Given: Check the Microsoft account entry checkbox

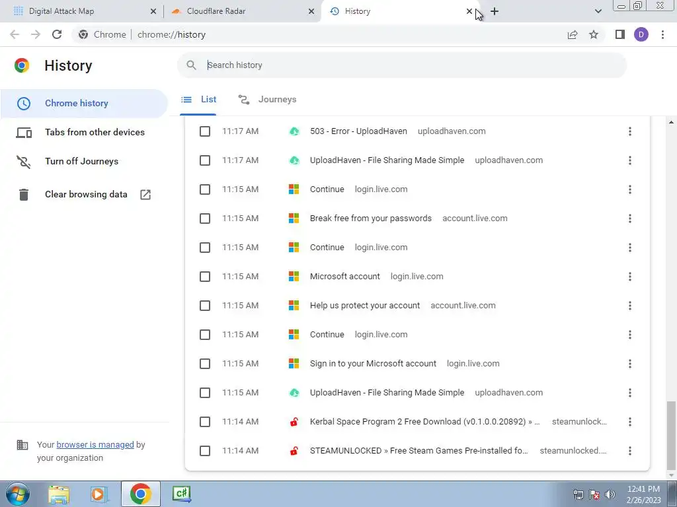Looking at the screenshot, I should pyautogui.click(x=205, y=277).
